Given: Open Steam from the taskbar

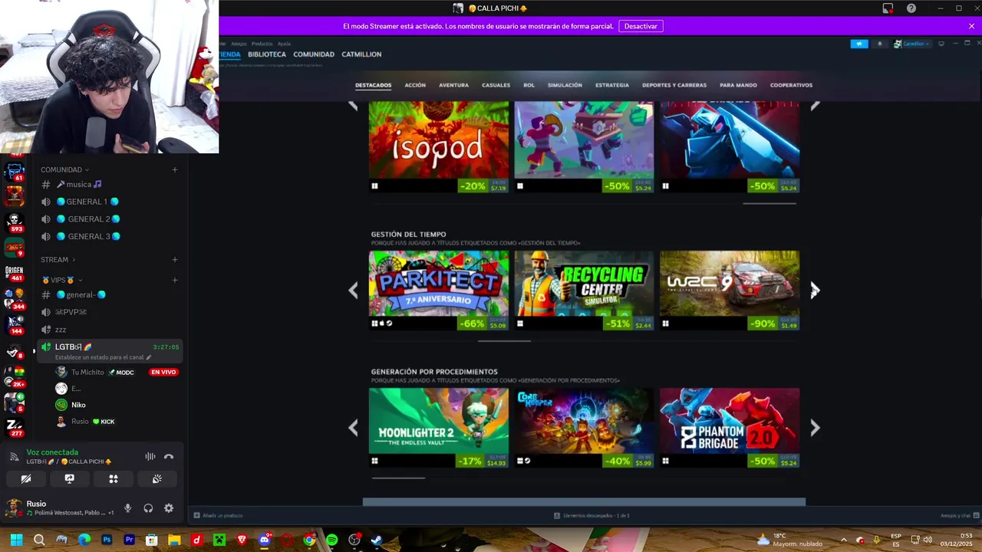Looking at the screenshot, I should tap(377, 540).
